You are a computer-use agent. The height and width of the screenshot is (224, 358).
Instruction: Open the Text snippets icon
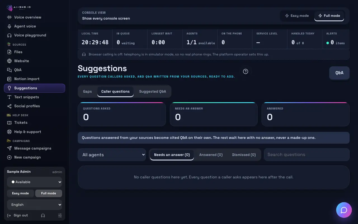click(x=9, y=97)
